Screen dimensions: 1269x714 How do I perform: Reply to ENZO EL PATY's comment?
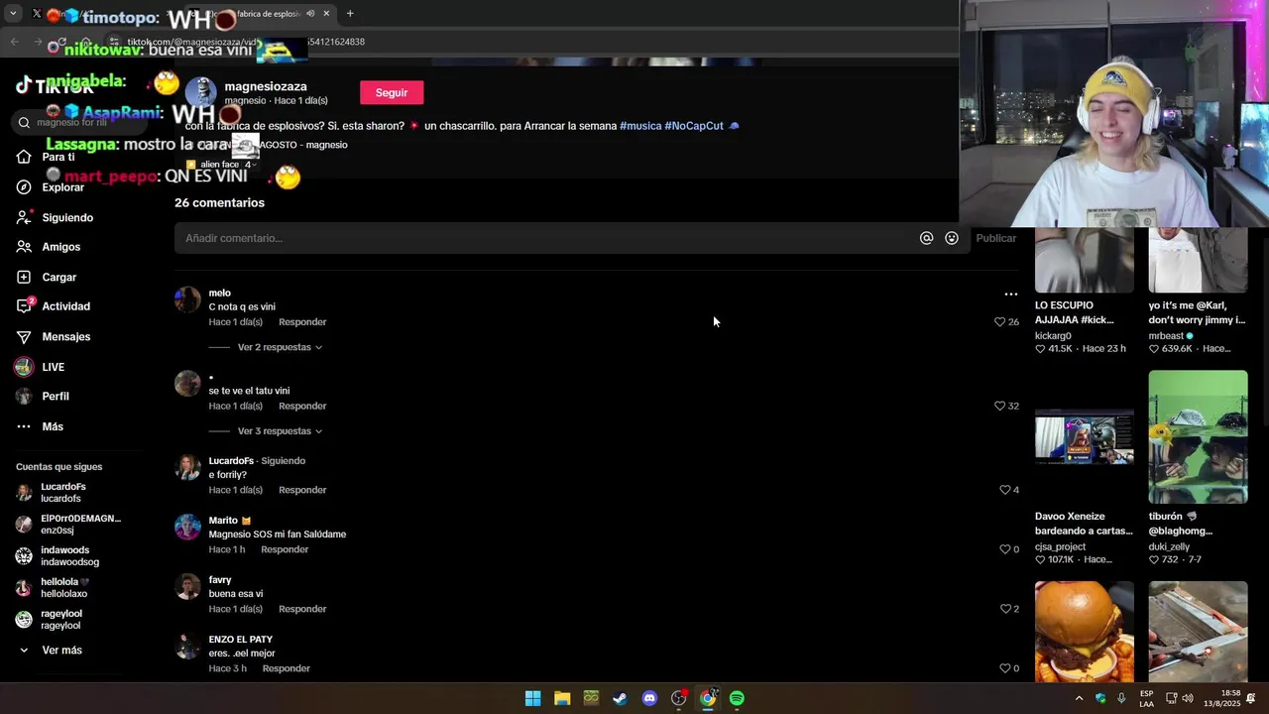coord(287,668)
